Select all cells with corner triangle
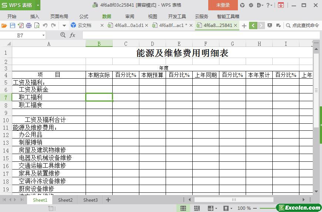The width and height of the screenshot is (322, 212). [9, 44]
